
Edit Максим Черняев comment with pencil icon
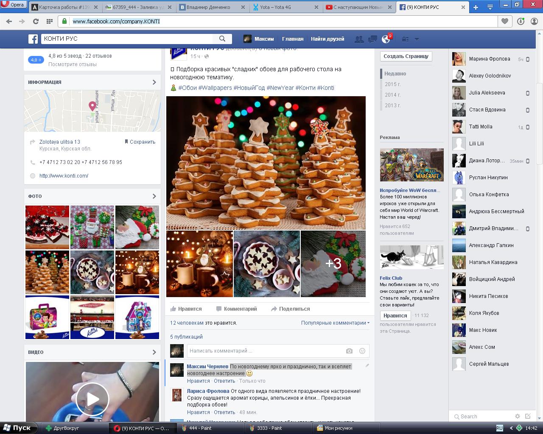pyautogui.click(x=367, y=365)
